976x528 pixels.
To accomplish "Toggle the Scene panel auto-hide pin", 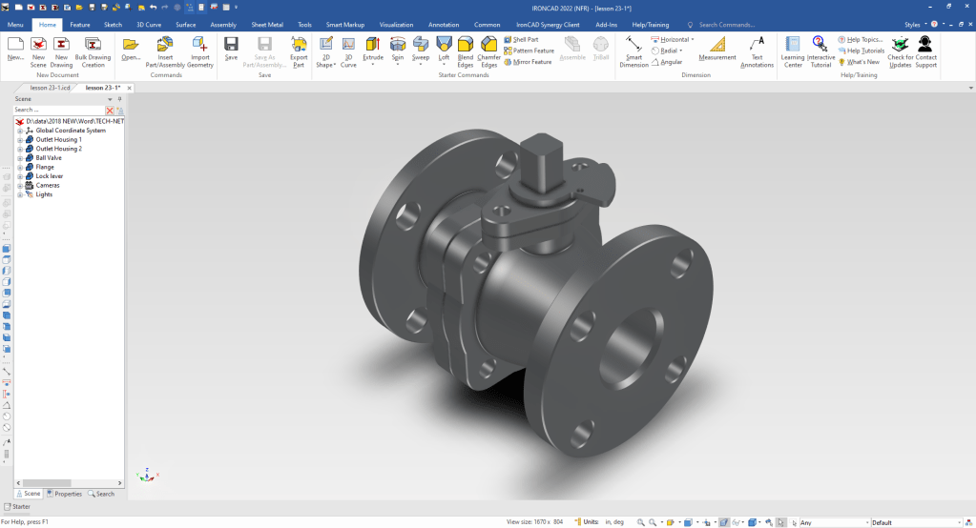I will point(119,98).
